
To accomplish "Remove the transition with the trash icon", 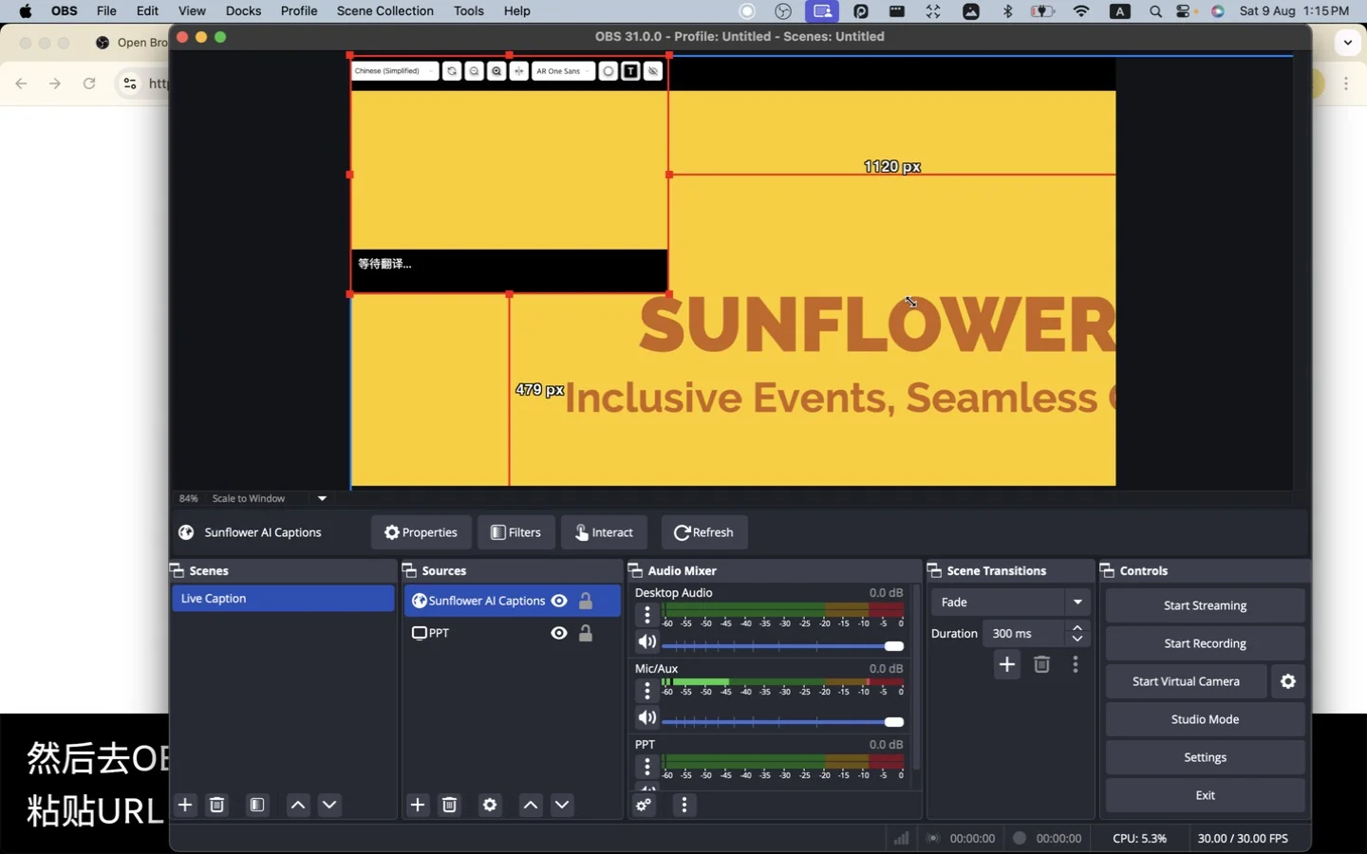I will (x=1041, y=664).
